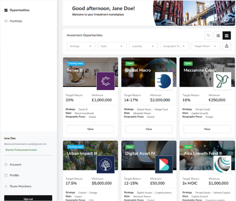This screenshot has width=236, height=201.
Task: Click the Open badge on Asia Growth Fund II
Action: (188, 147)
